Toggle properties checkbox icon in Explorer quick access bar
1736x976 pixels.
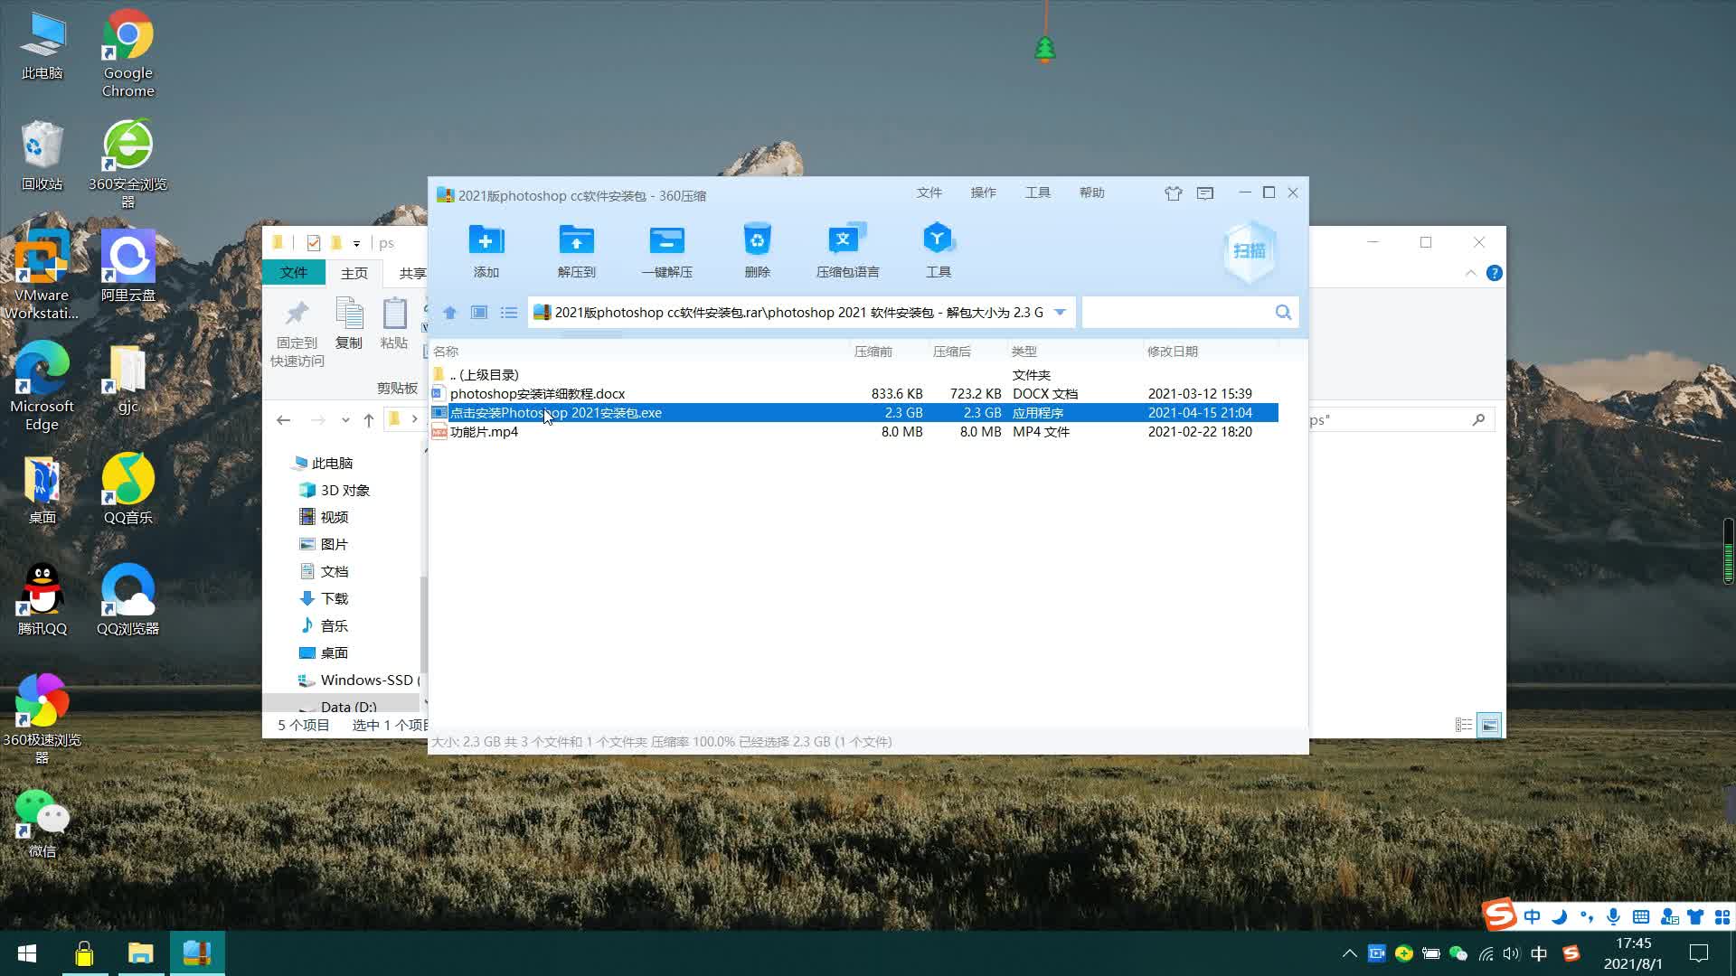[313, 243]
